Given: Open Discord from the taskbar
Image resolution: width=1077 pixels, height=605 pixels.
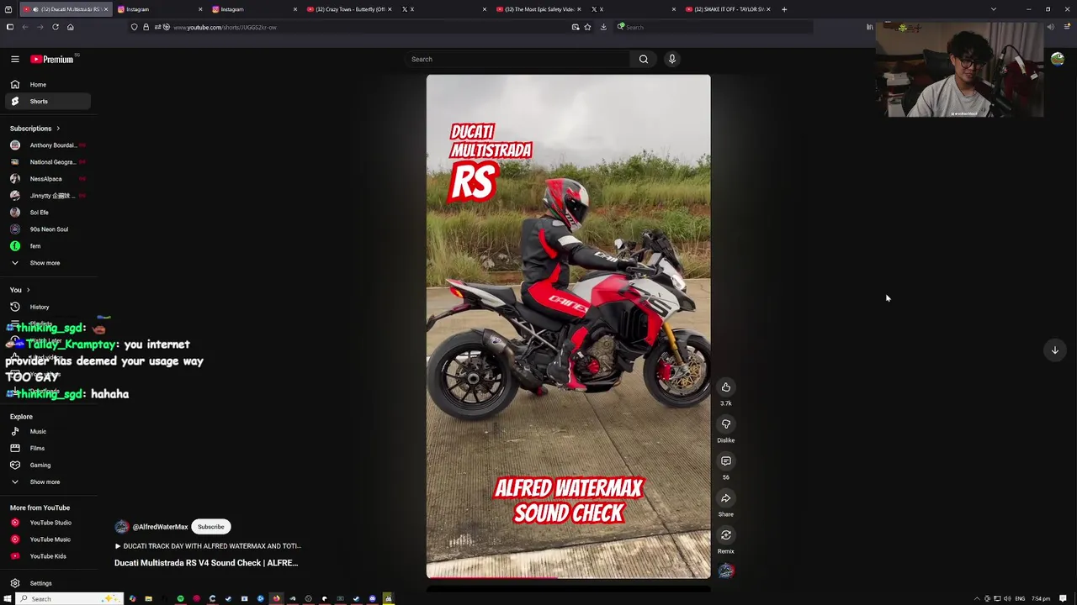Looking at the screenshot, I should [372, 599].
